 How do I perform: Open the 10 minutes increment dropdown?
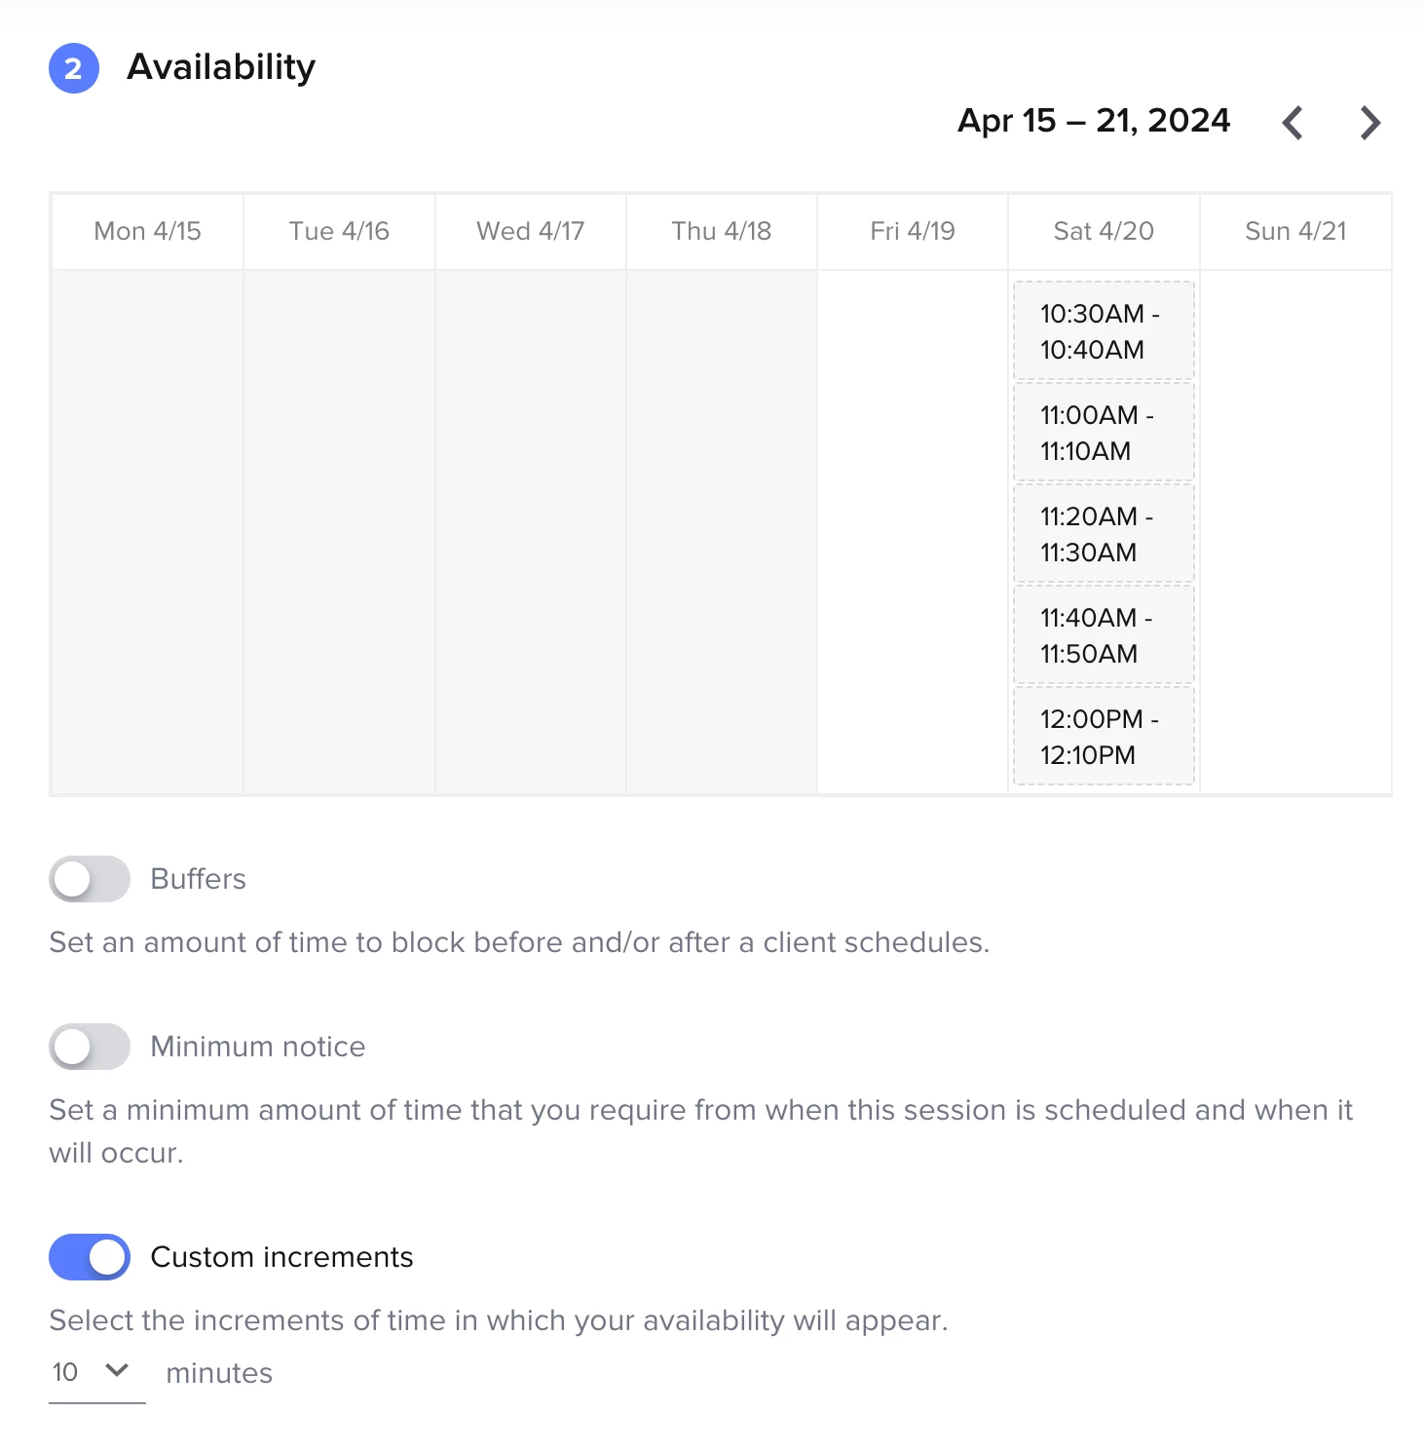[94, 1372]
